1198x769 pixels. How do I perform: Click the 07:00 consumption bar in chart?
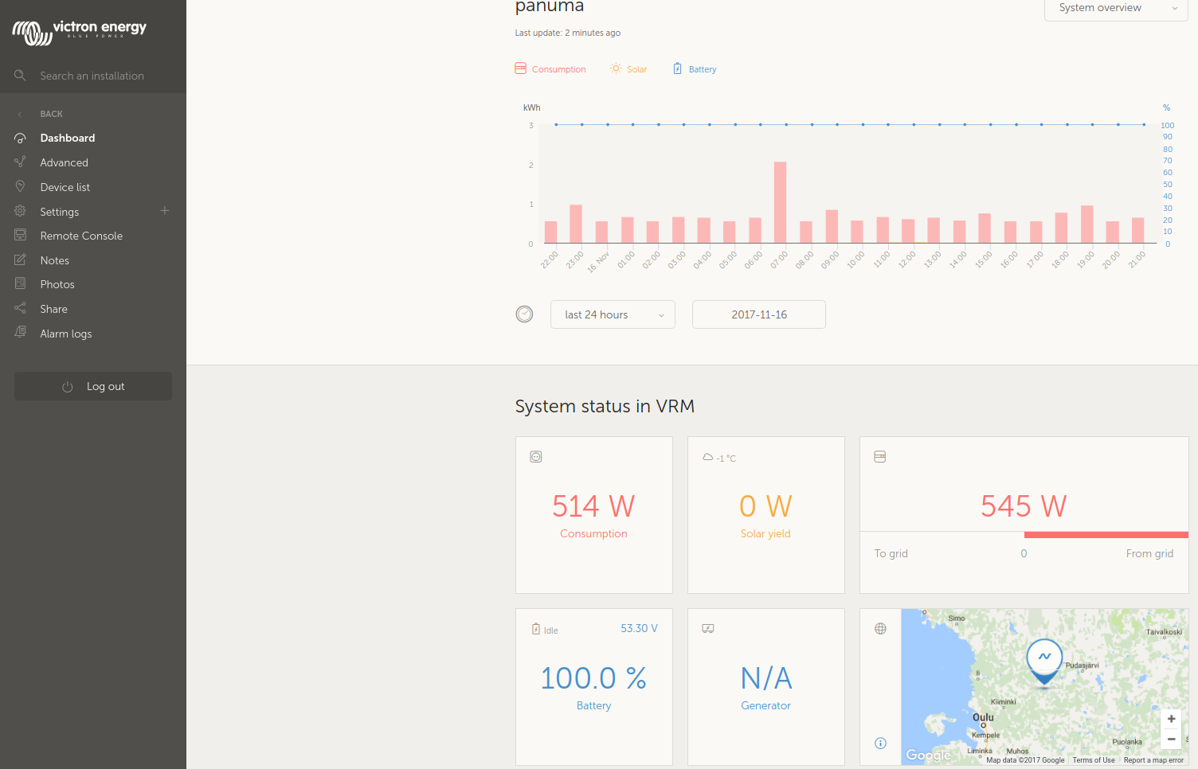[x=780, y=203]
